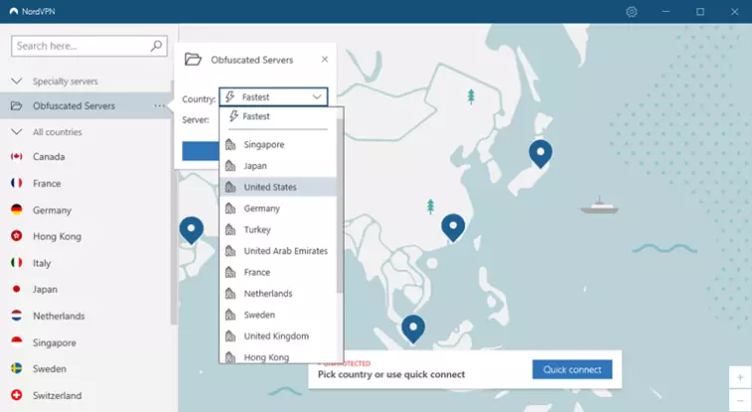Click the building icon beside Turkey

coord(231,230)
